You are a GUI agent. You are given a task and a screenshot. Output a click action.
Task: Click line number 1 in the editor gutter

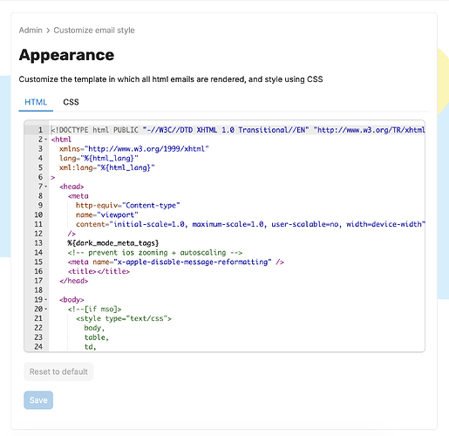point(40,130)
